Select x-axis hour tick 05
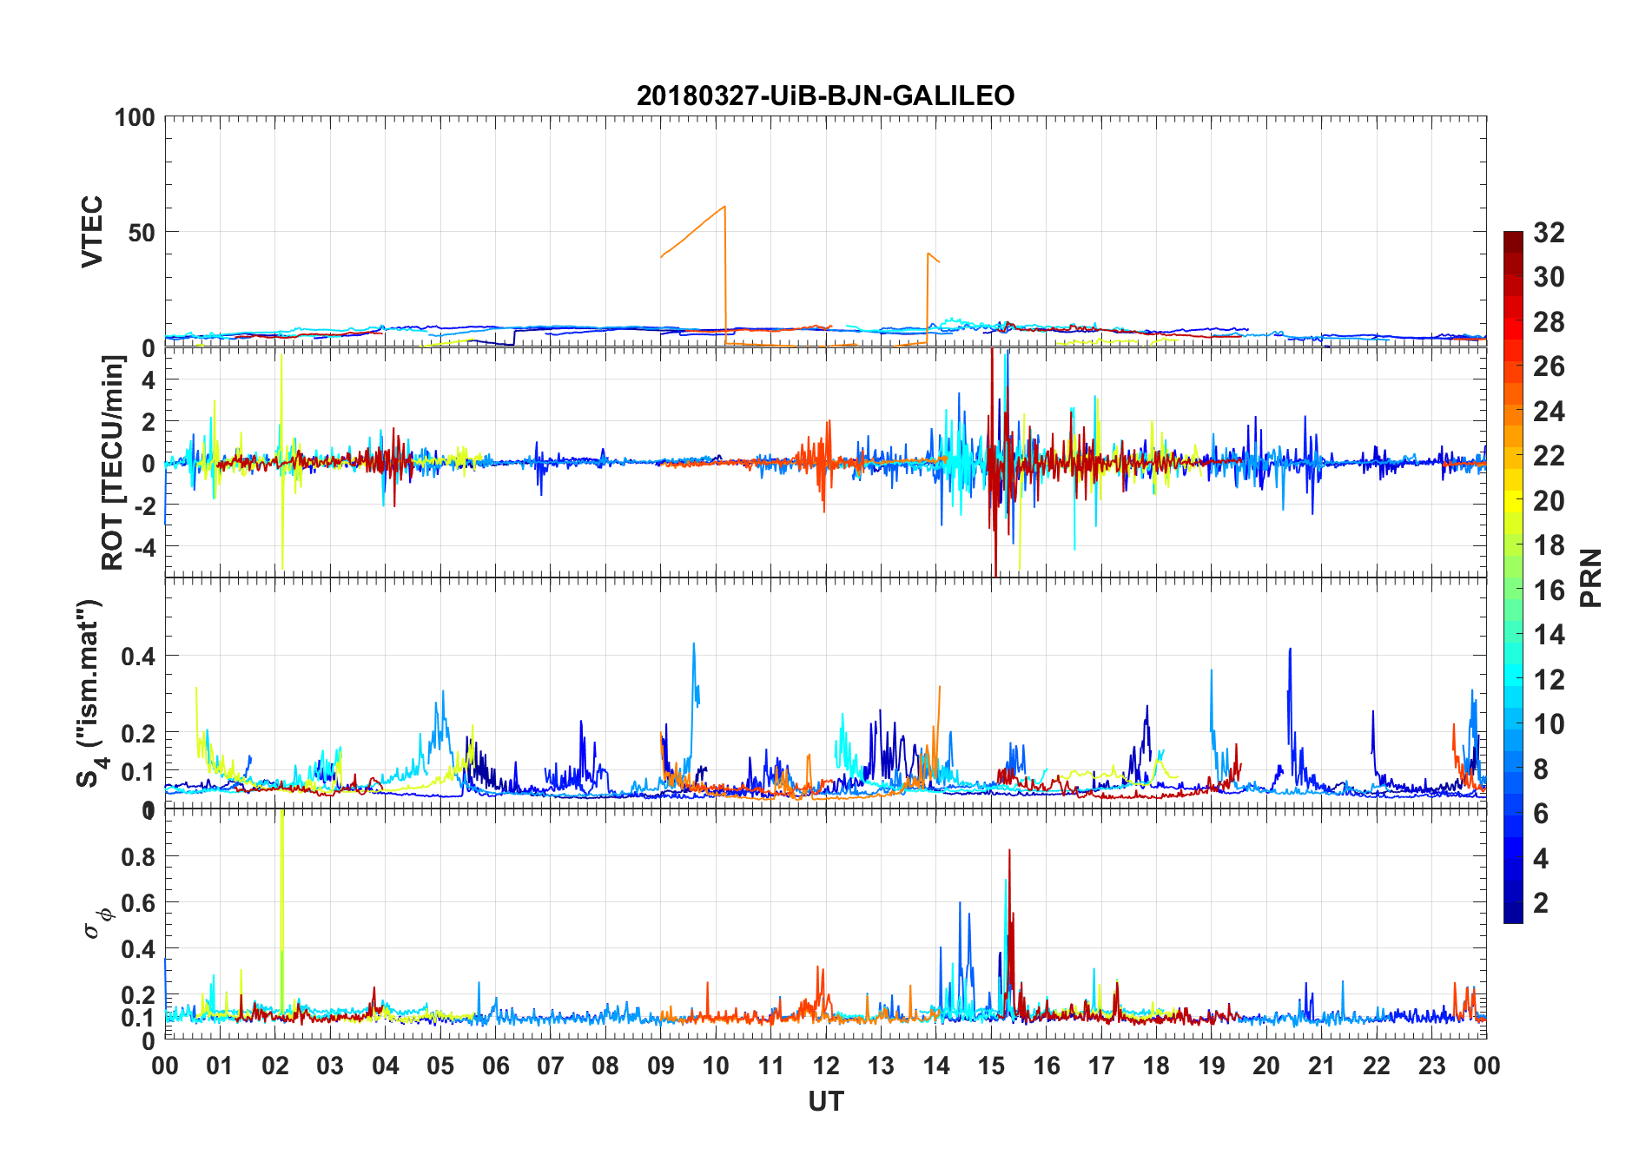This screenshot has width=1652, height=1155. 440,1066
